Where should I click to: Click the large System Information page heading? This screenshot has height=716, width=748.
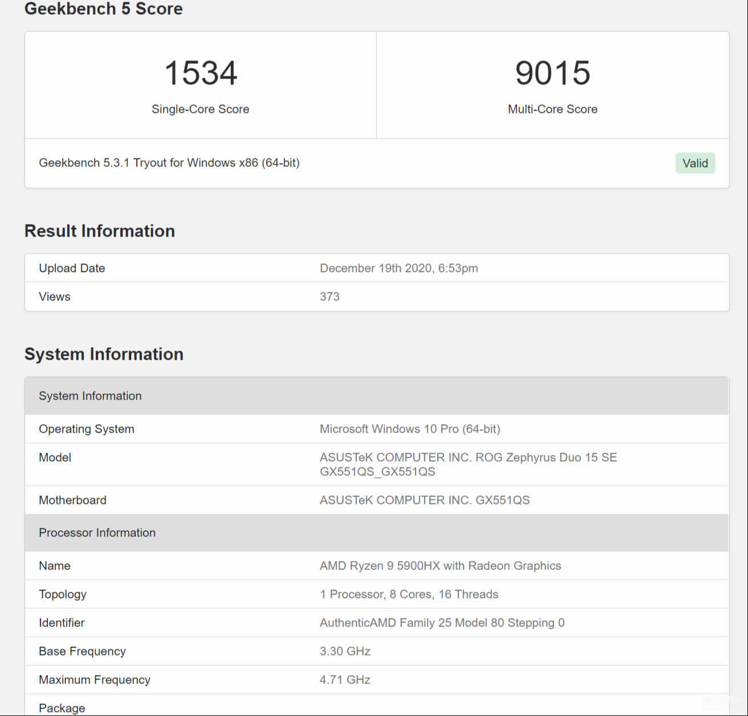coord(104,354)
